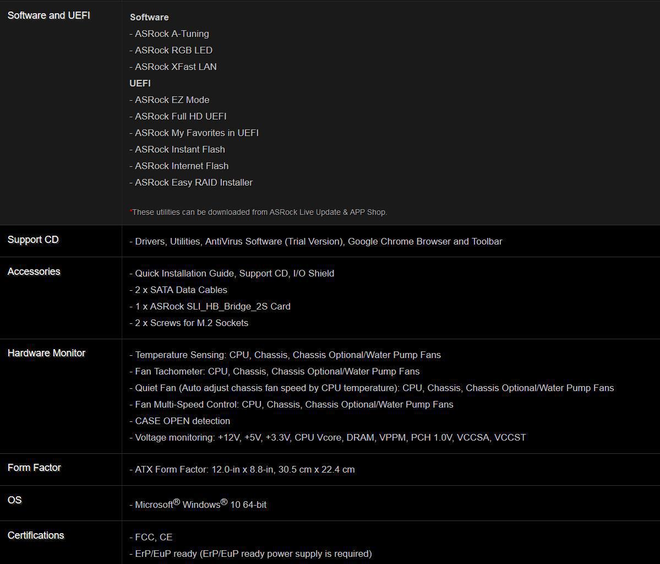Click the 'OS' row label
Viewport: 660px width, 564px height.
[x=15, y=500]
